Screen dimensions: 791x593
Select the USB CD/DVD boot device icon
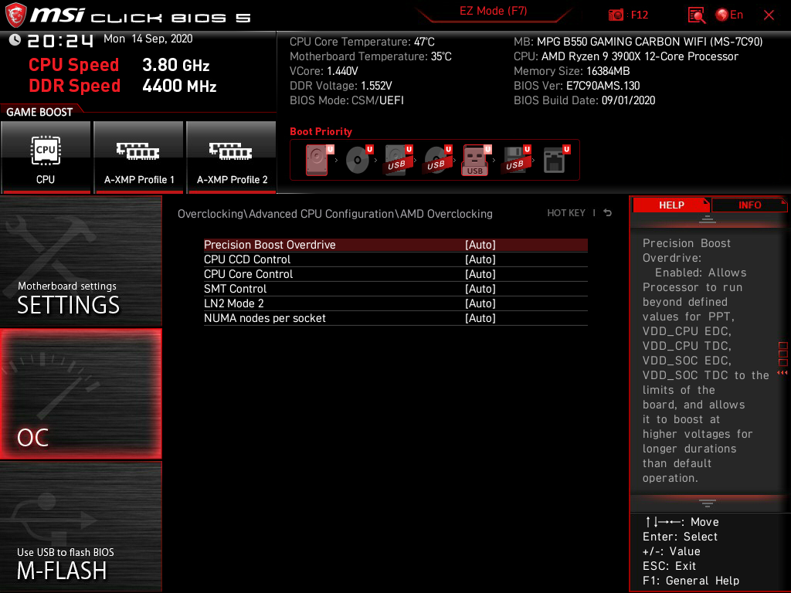[437, 160]
